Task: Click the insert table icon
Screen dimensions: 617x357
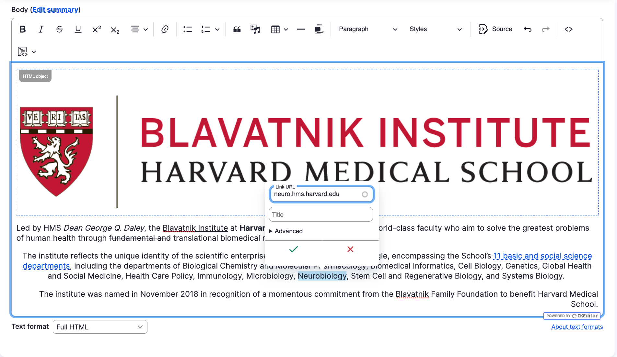Action: [x=275, y=29]
